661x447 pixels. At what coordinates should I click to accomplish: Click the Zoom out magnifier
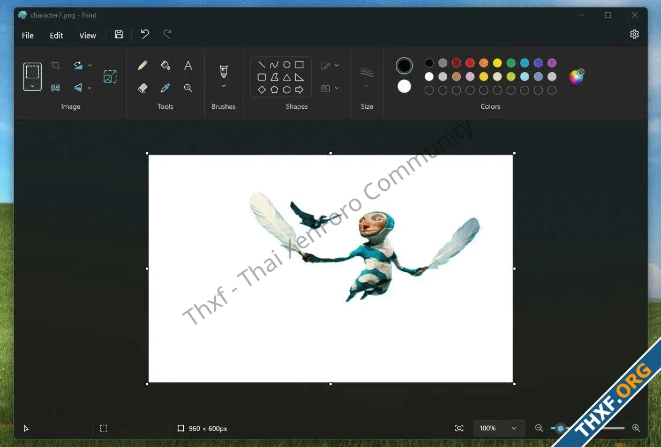click(x=539, y=428)
